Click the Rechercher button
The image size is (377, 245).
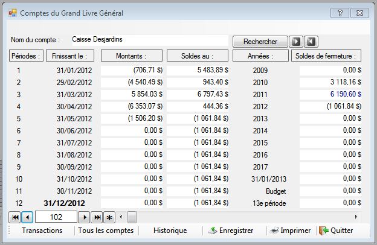pyautogui.click(x=260, y=42)
